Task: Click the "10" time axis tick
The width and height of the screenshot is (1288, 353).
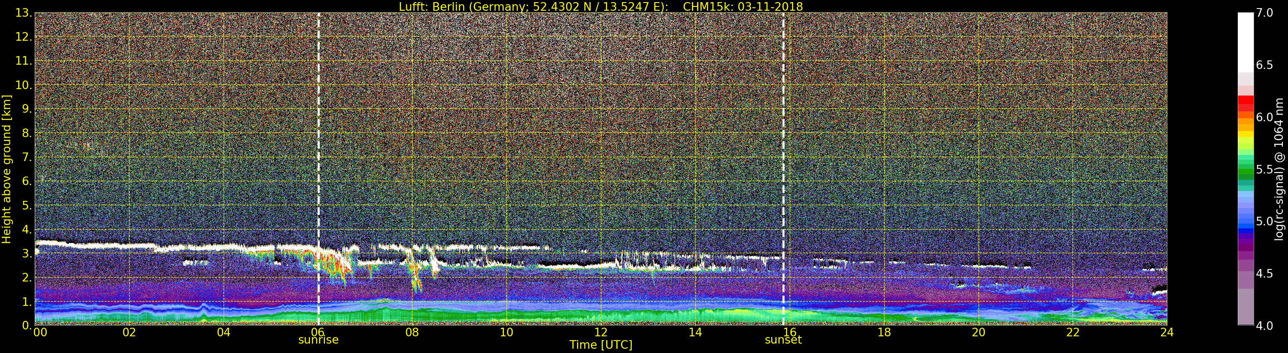Action: (506, 332)
